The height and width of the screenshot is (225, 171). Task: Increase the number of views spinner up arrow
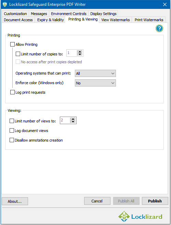[x=73, y=119]
